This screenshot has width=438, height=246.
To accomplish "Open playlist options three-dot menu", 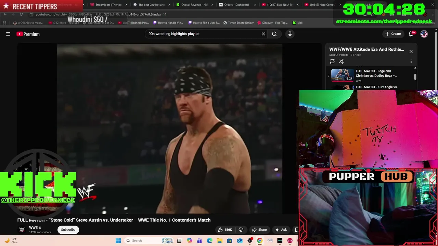I will coord(411,61).
